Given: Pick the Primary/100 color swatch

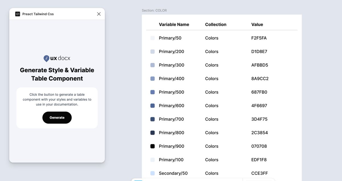Looking at the screenshot, I should [152, 160].
